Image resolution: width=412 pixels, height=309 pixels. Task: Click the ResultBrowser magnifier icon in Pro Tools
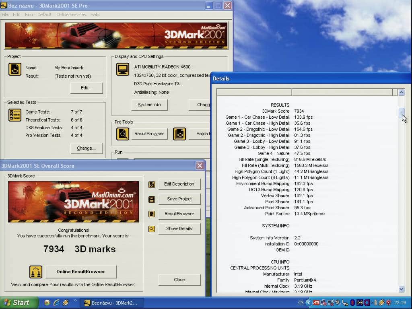coord(123,134)
